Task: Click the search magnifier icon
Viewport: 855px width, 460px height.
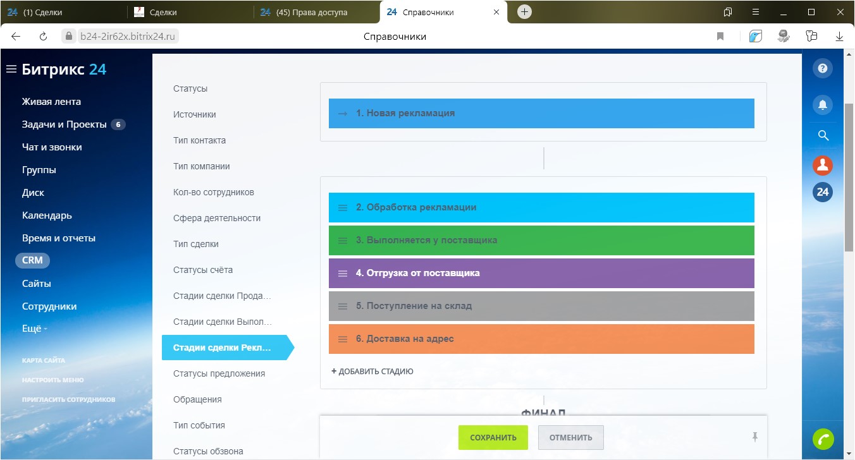Action: pos(823,135)
